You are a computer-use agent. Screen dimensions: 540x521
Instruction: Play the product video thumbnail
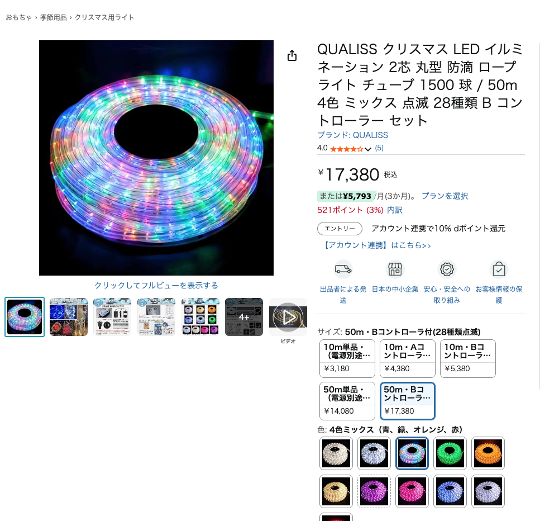pyautogui.click(x=288, y=317)
